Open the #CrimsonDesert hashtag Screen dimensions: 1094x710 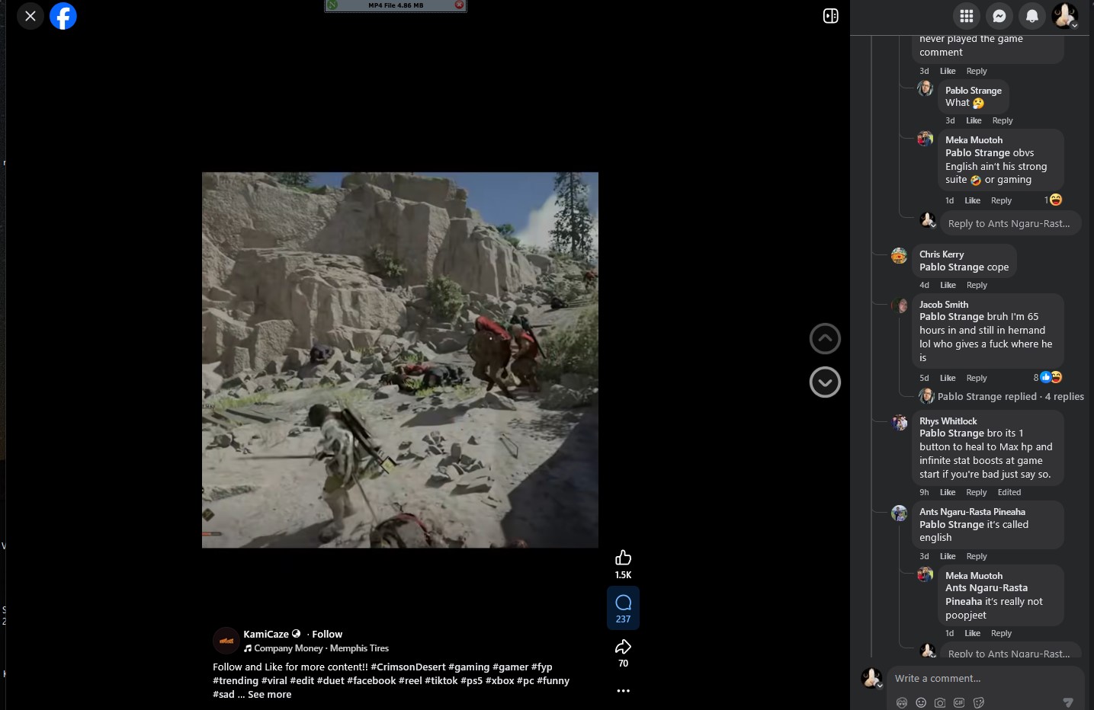408,667
